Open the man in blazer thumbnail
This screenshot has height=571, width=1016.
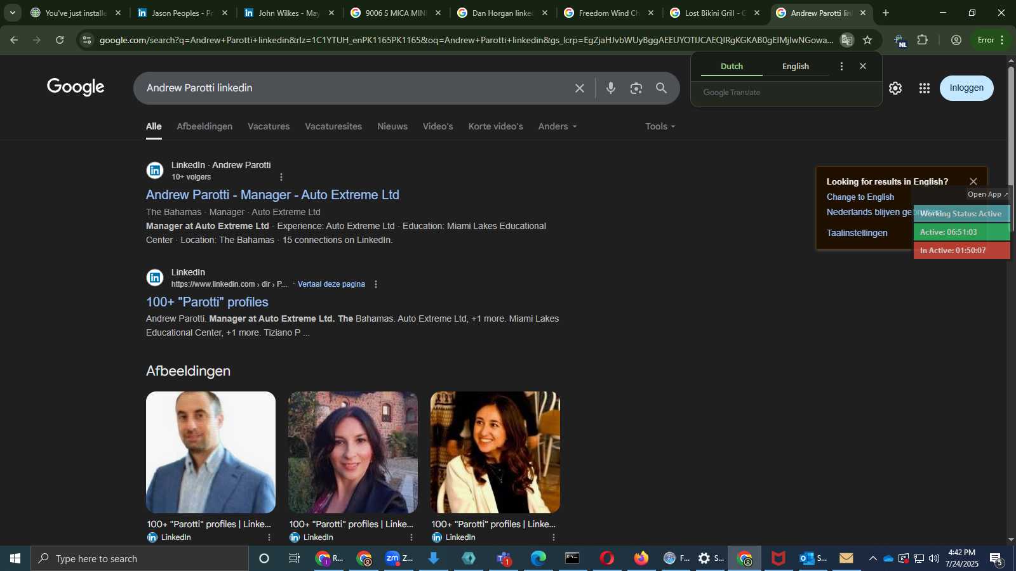click(211, 452)
